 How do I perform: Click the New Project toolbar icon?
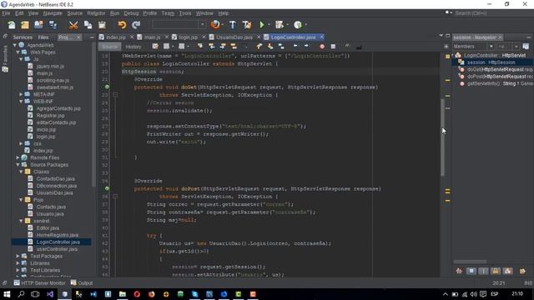point(25,25)
